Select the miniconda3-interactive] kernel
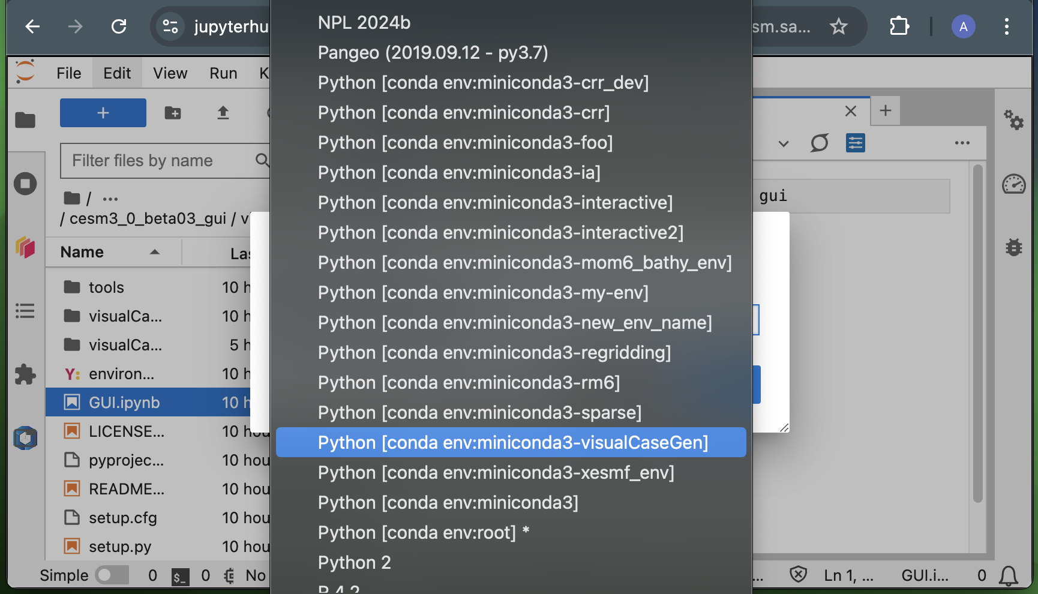The width and height of the screenshot is (1038, 594). (511, 203)
